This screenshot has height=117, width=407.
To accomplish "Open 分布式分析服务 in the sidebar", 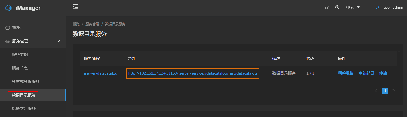I will tap(25, 82).
